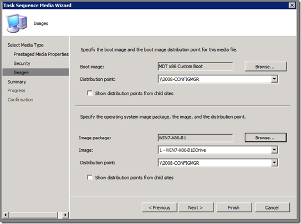
Task: Browse for an image package
Action: [266, 138]
